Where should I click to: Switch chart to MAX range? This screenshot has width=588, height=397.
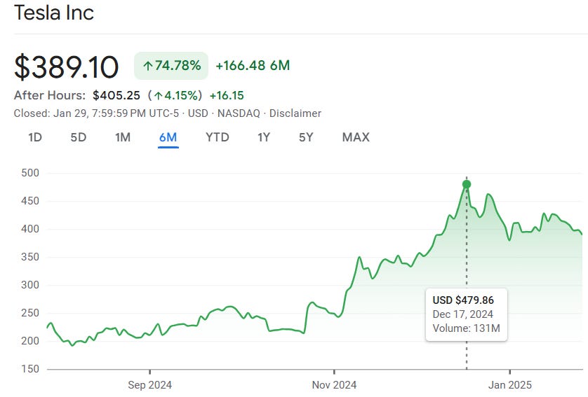(356, 137)
